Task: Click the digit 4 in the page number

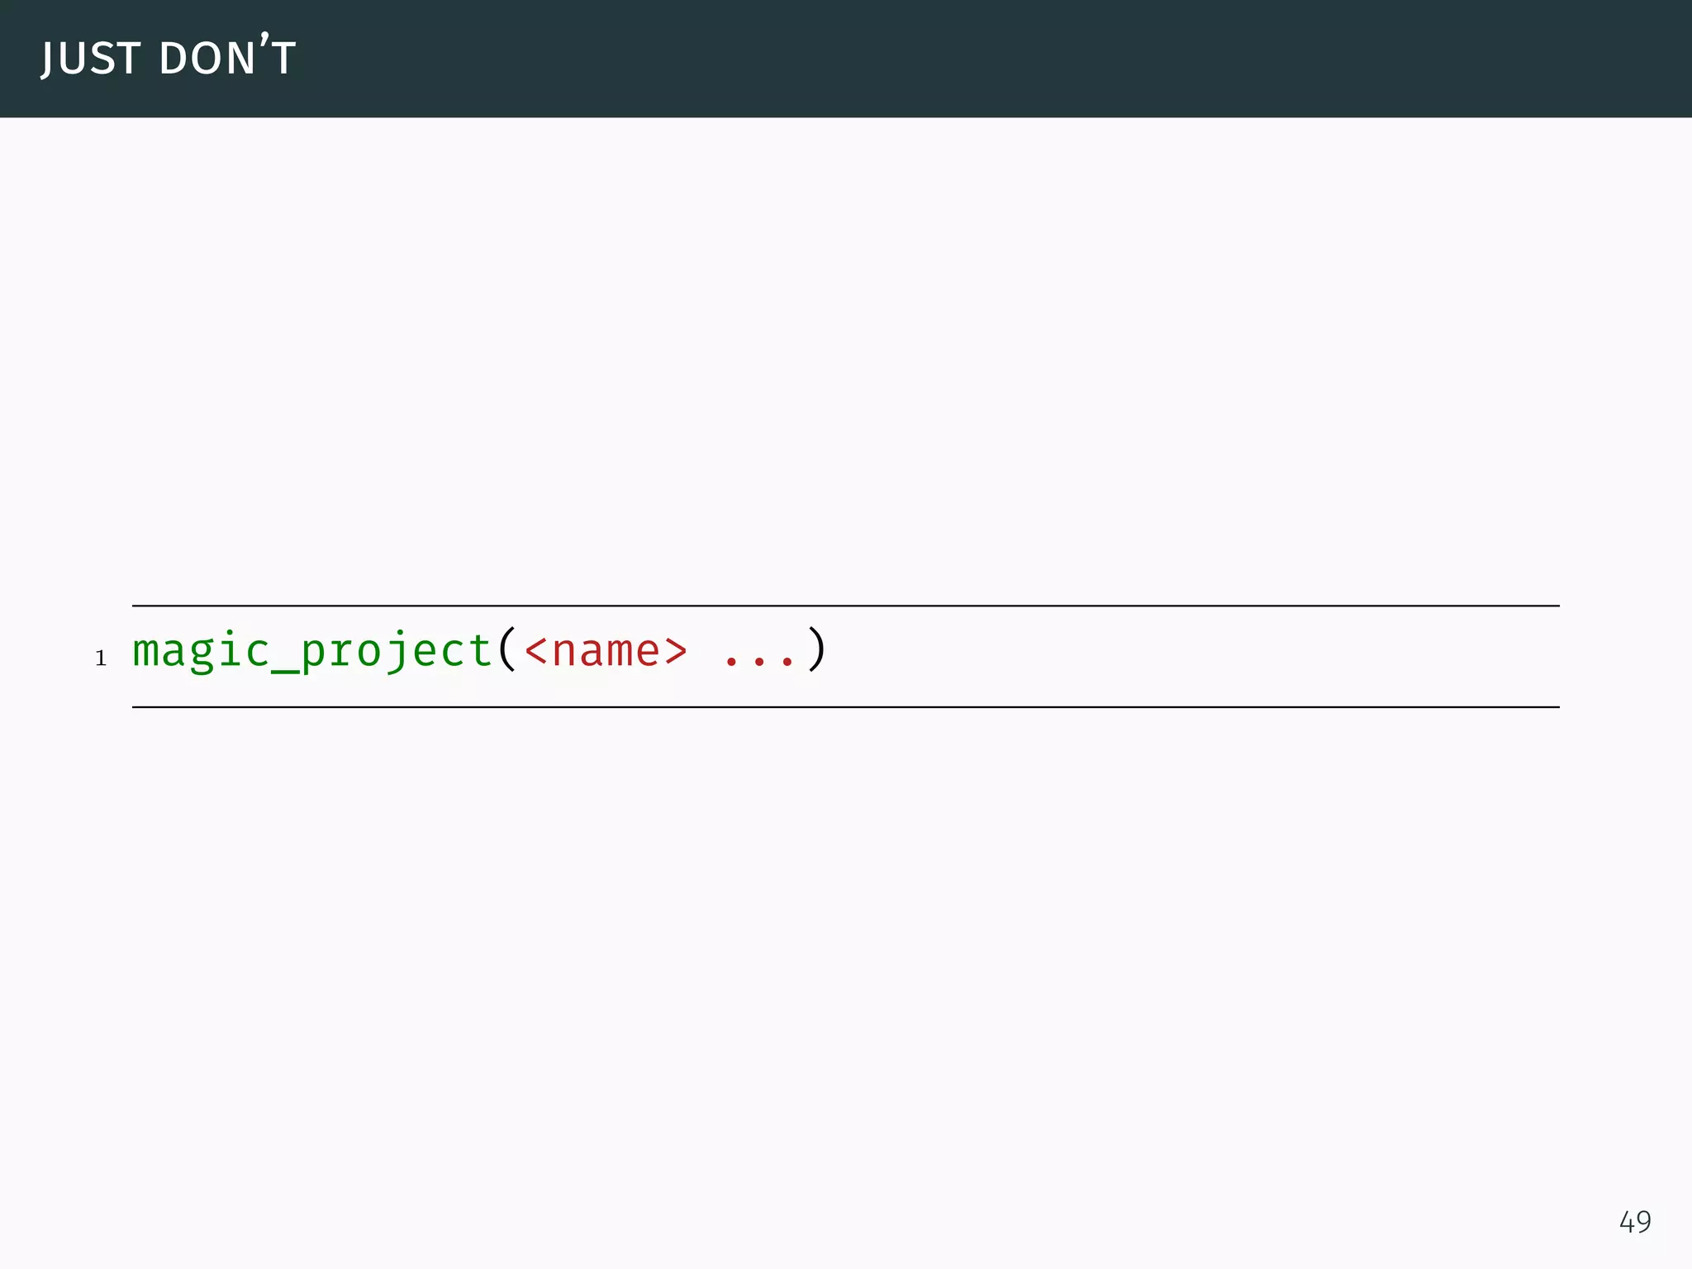Action: [1627, 1222]
